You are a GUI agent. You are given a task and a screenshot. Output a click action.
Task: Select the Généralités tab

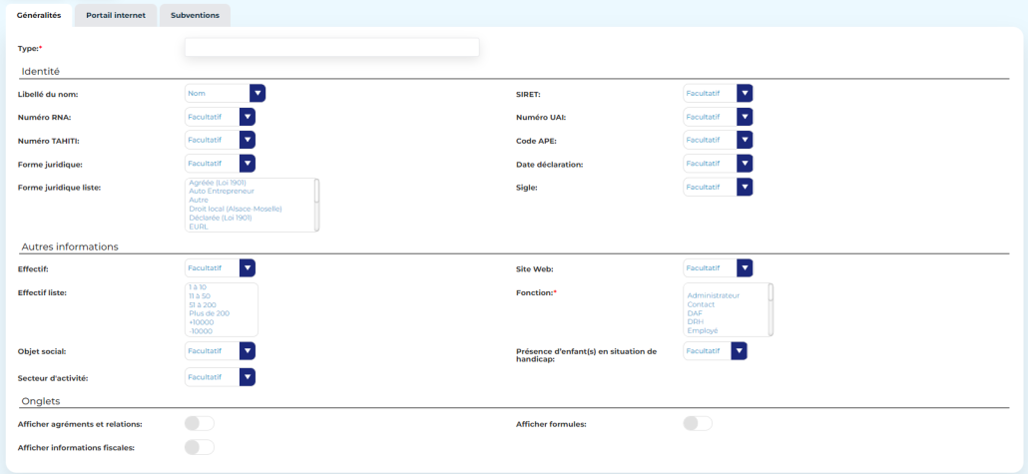pyautogui.click(x=39, y=16)
